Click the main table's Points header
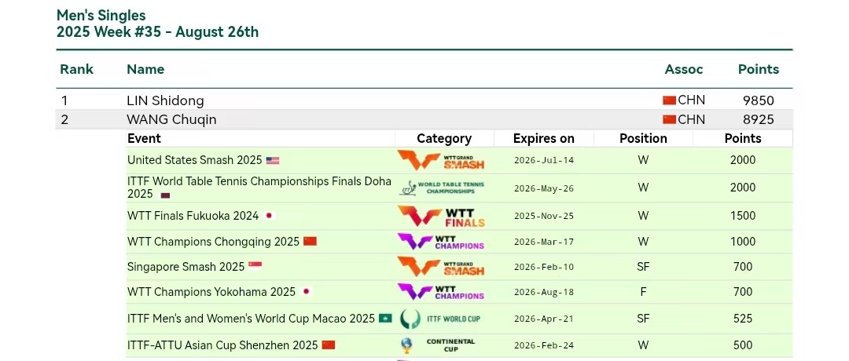849x361 pixels. (x=759, y=69)
